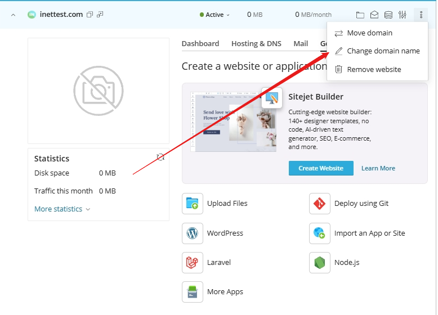Click the Move domain arrows icon

[x=338, y=33]
